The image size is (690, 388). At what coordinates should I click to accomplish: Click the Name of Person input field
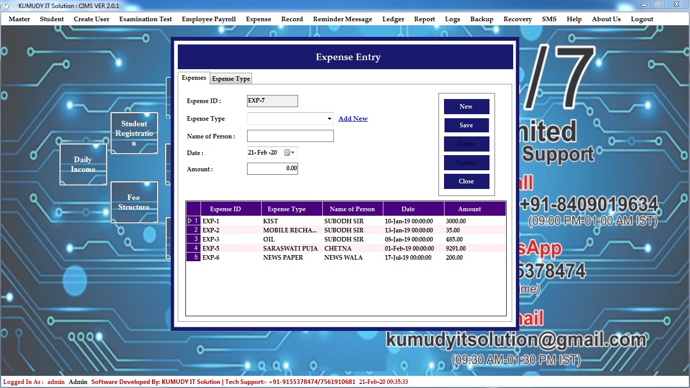click(x=290, y=136)
